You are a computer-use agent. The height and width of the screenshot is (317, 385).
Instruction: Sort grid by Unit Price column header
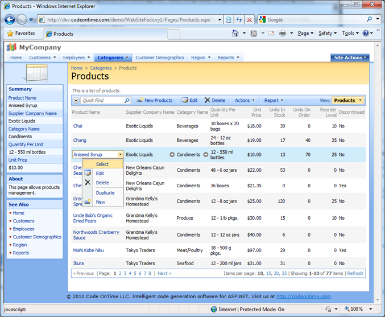pos(256,112)
